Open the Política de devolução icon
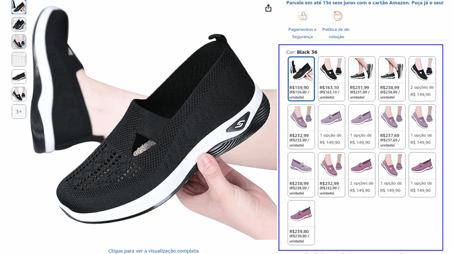453x254 pixels. pos(337,16)
